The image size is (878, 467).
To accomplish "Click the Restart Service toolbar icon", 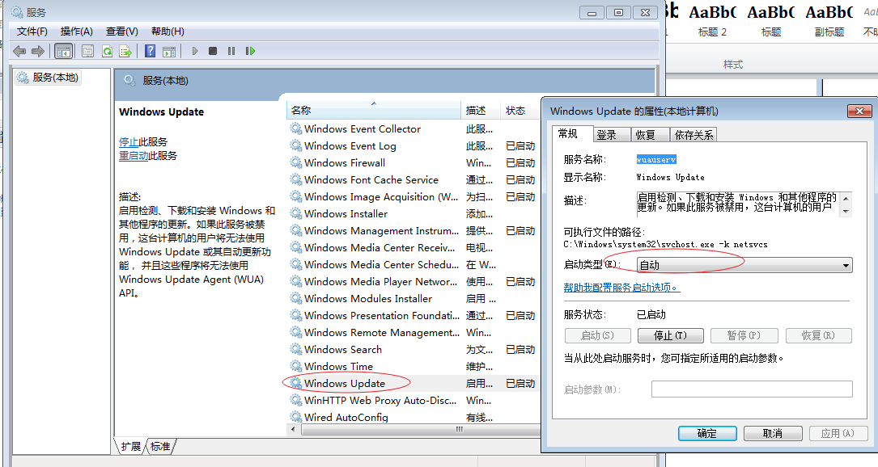I will pyautogui.click(x=250, y=51).
